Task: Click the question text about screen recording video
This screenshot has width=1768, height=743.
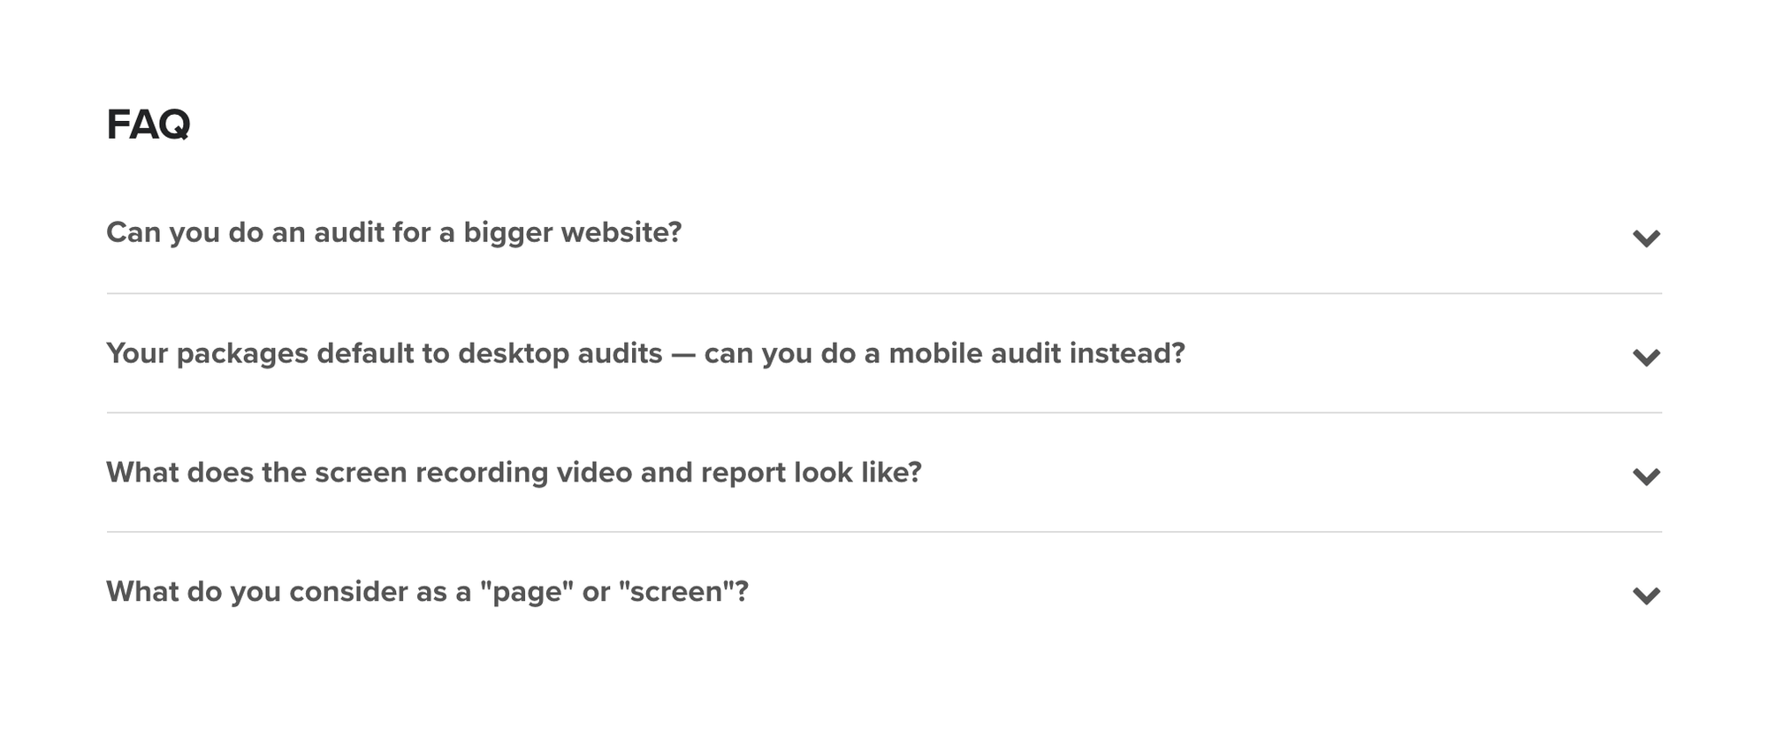Action: tap(514, 471)
